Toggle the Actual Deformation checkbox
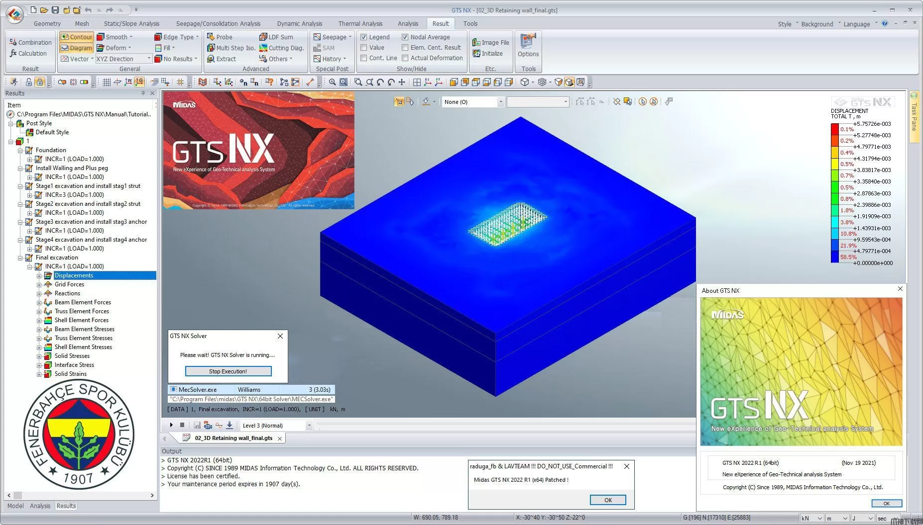Viewport: 923px width, 525px height. (405, 58)
